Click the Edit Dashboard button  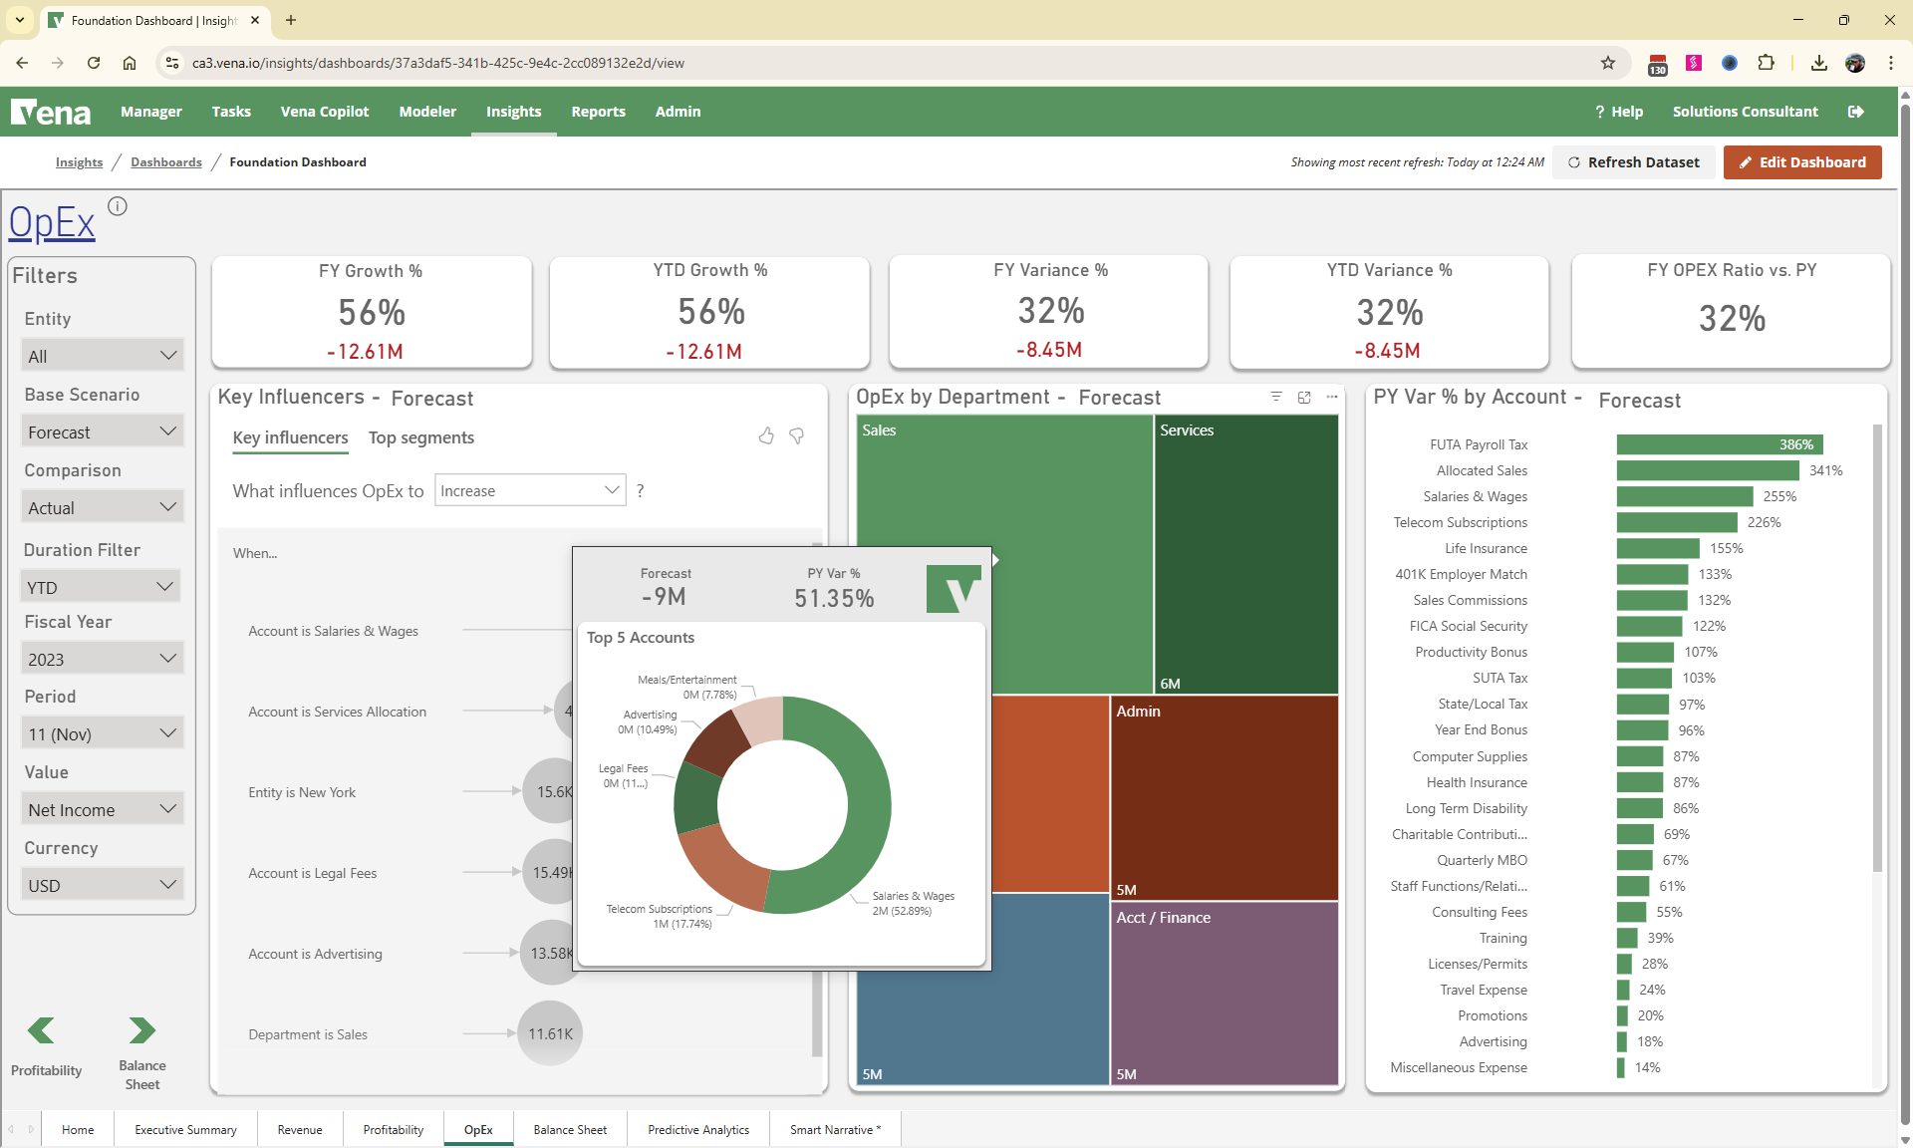1801,161
